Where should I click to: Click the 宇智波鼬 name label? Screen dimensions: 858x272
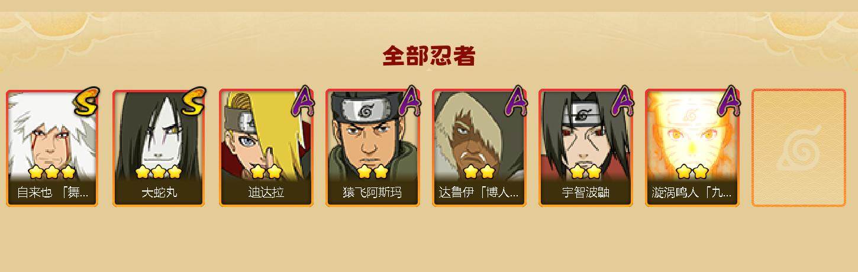tap(585, 193)
